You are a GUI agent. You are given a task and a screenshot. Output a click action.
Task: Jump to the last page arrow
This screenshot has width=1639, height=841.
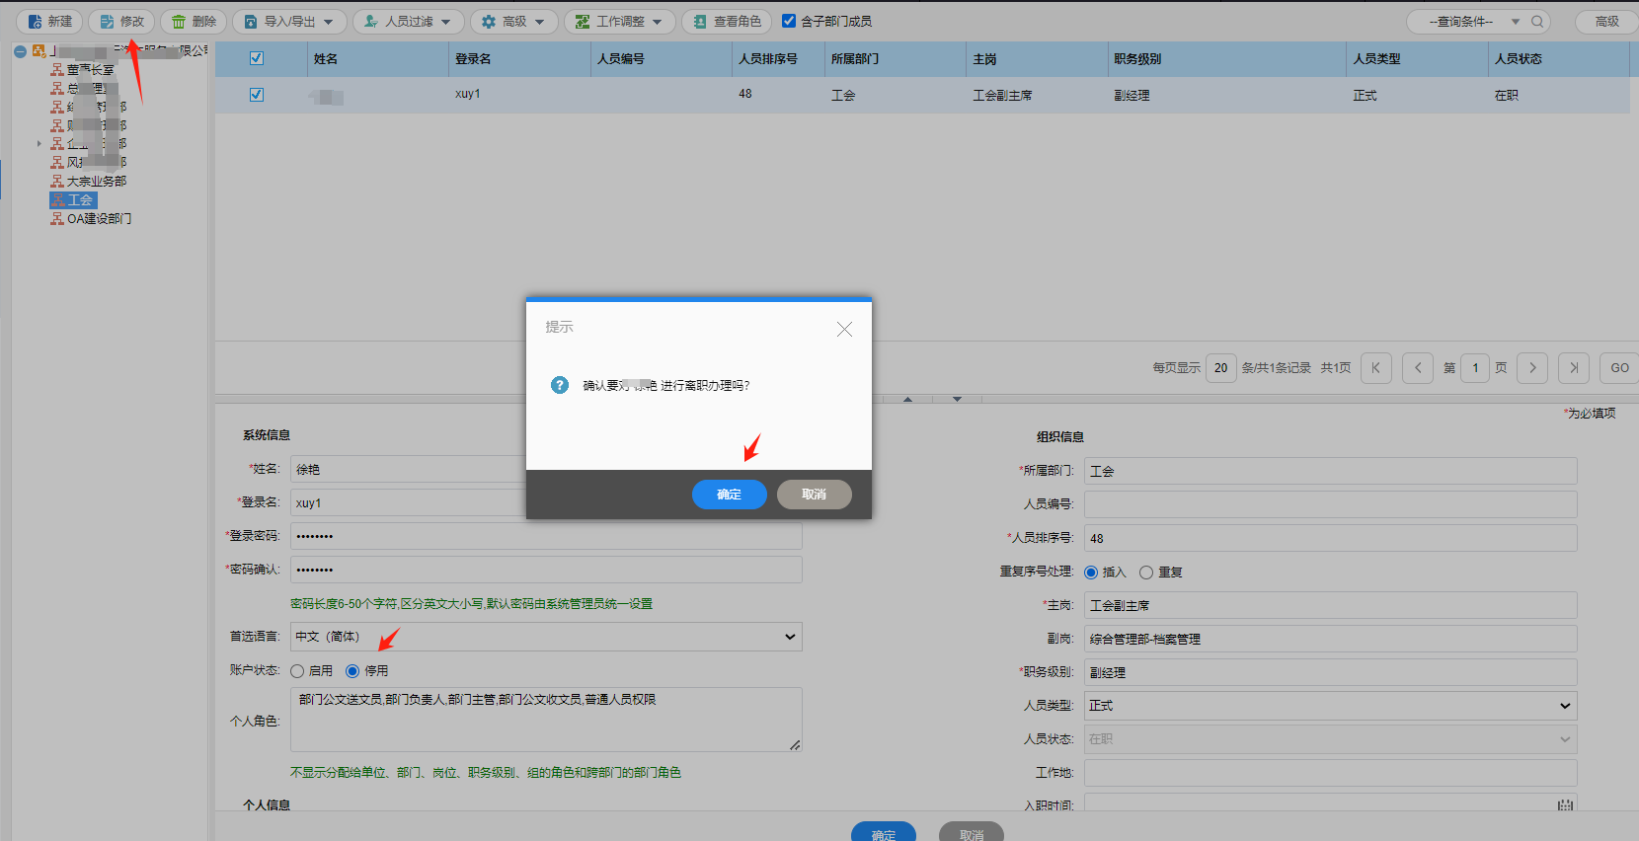coord(1574,368)
